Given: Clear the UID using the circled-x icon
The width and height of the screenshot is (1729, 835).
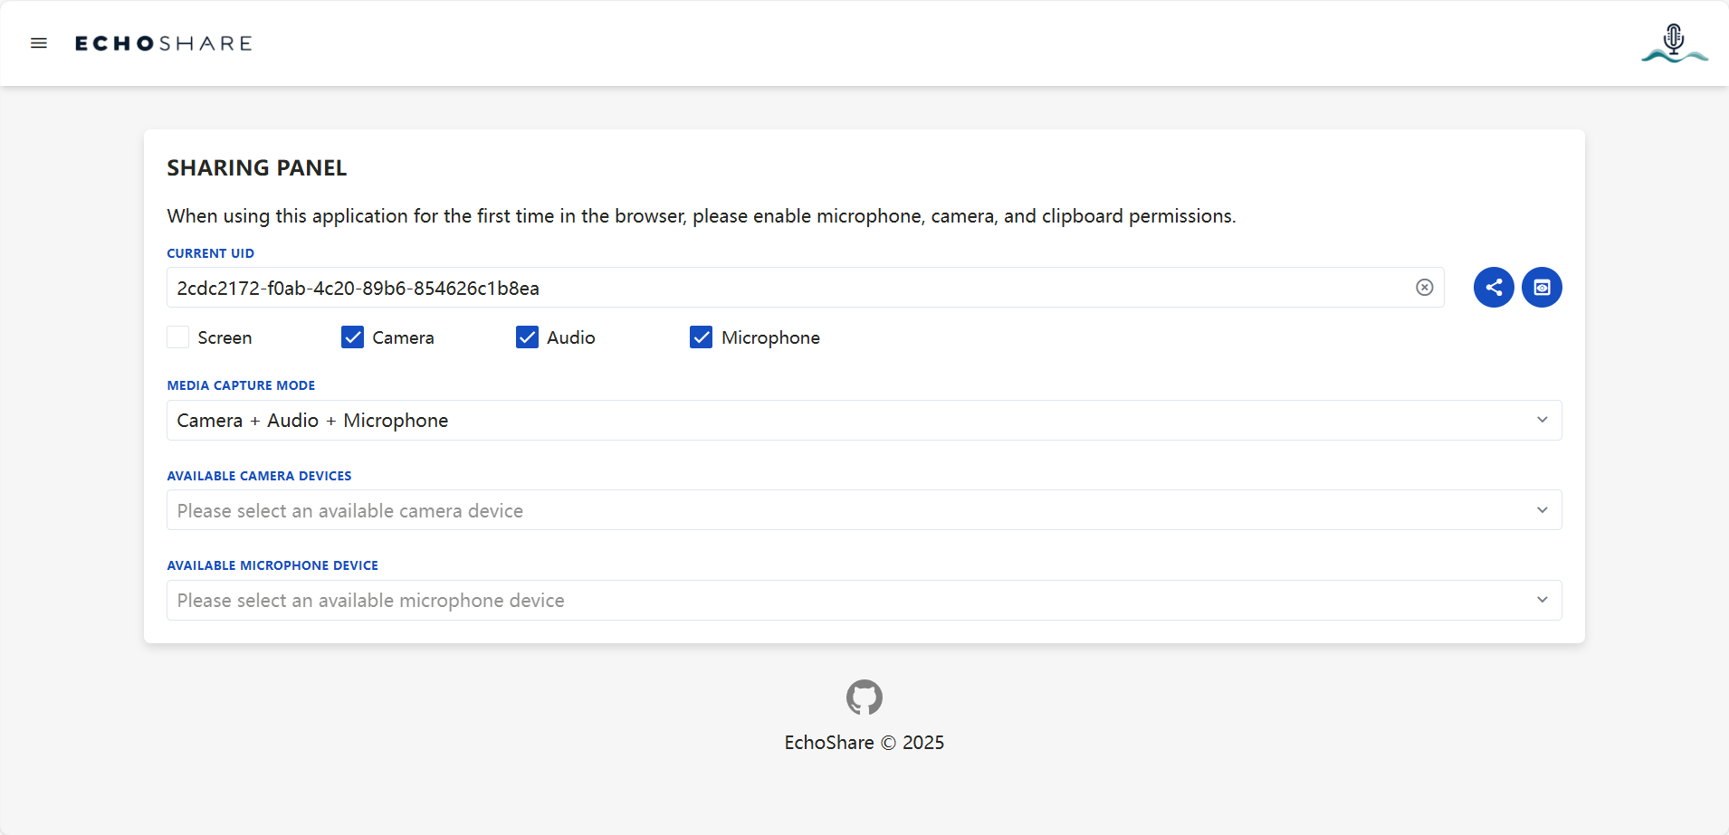Looking at the screenshot, I should [1424, 287].
